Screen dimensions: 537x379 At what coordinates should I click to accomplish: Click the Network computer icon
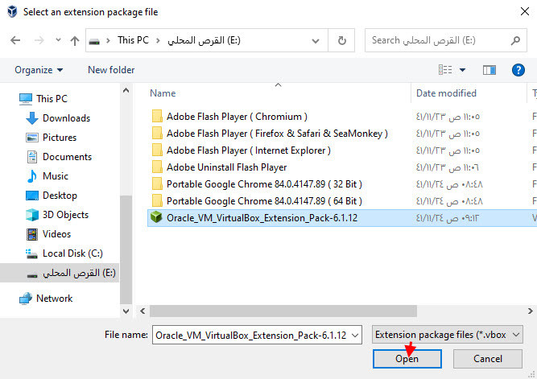click(26, 299)
